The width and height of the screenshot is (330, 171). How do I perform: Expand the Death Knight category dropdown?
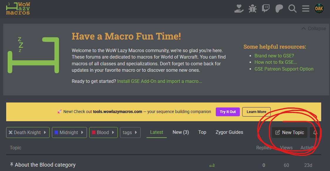tap(28, 133)
